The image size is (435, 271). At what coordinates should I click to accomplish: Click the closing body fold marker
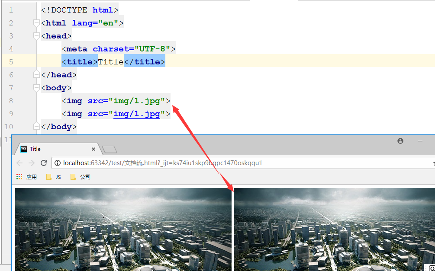click(36, 126)
